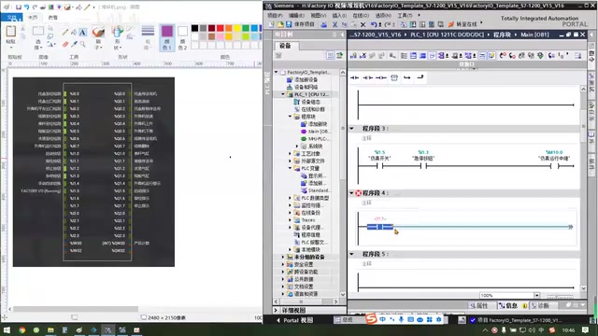Open the editor zoom 100% dropdown
Viewport: 598px width, 336px height.
[x=536, y=296]
